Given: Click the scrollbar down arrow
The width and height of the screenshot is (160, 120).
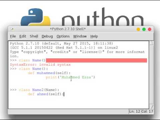Looking at the screenshot, I should pyautogui.click(x=151, y=106).
